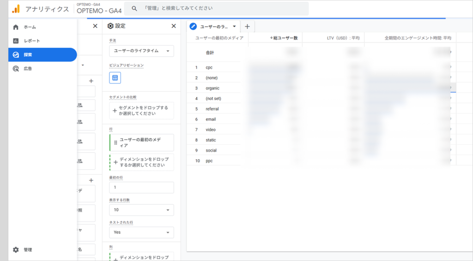
Task: Click the ユーザーの最初のメディア table header
Action: pos(219,38)
